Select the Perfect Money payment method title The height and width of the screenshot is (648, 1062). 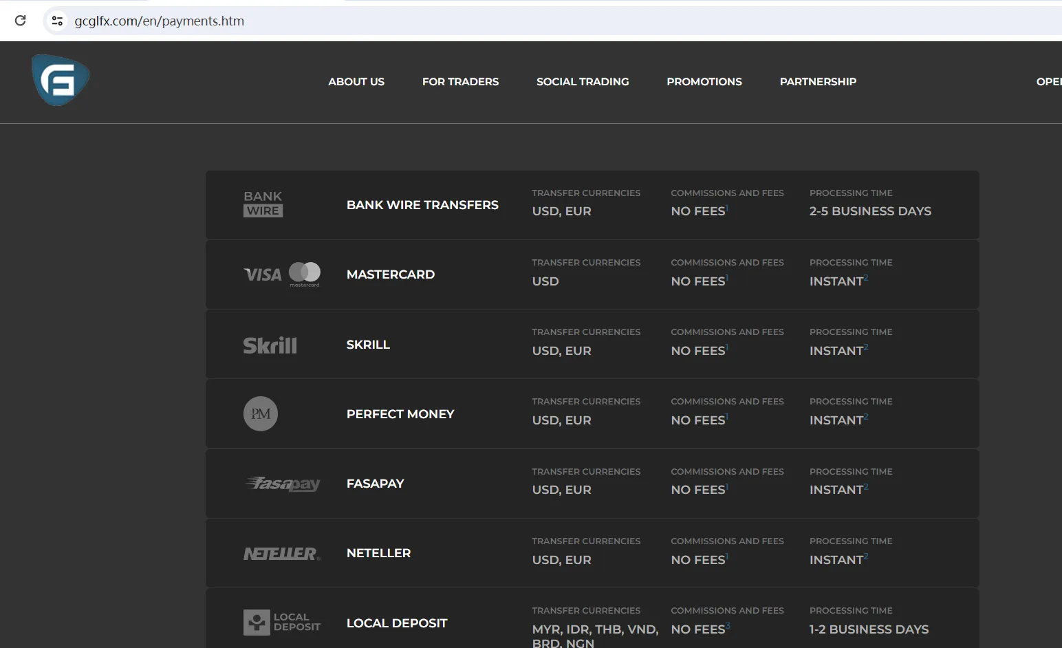(400, 414)
